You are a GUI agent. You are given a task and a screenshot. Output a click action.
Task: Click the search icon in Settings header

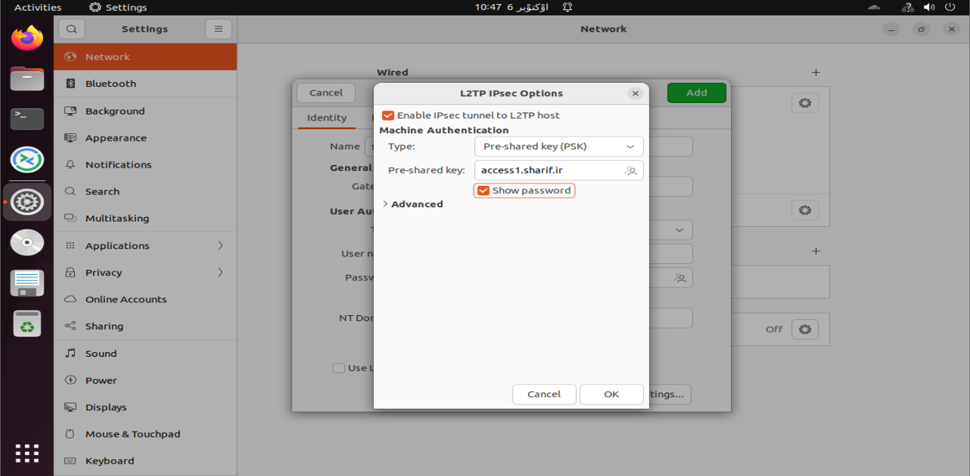[71, 29]
